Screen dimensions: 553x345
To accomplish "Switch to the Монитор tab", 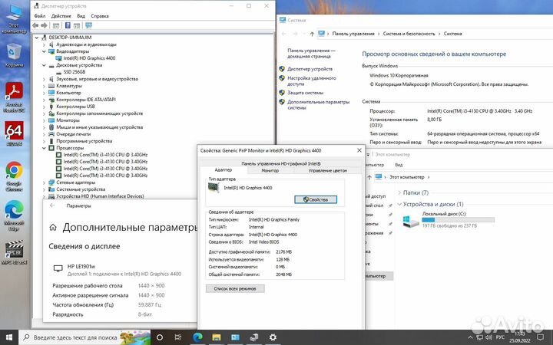I will coord(270,170).
